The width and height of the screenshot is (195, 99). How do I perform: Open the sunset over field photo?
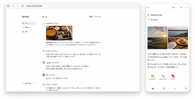[x=157, y=38]
